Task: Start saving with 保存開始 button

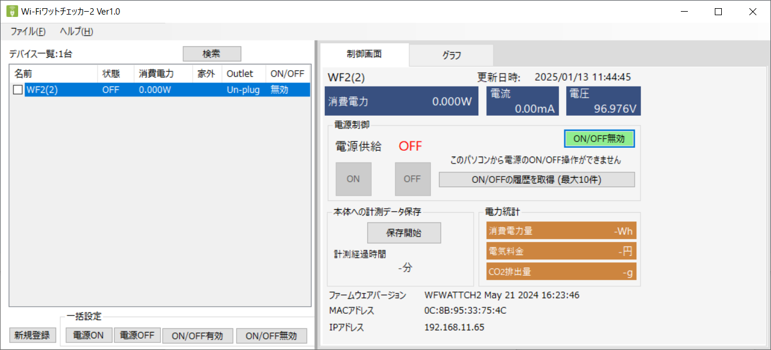Action: (x=403, y=233)
